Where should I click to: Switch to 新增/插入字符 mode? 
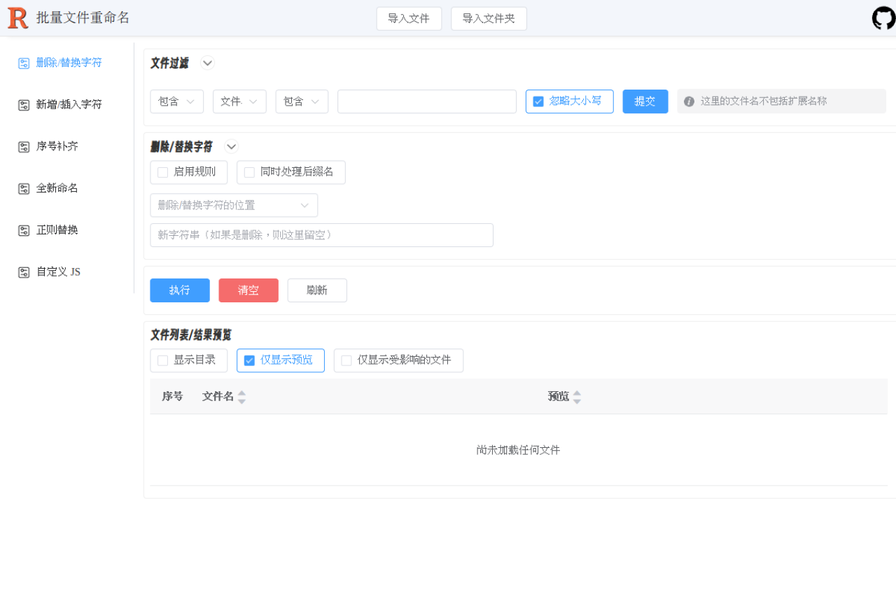coord(69,105)
